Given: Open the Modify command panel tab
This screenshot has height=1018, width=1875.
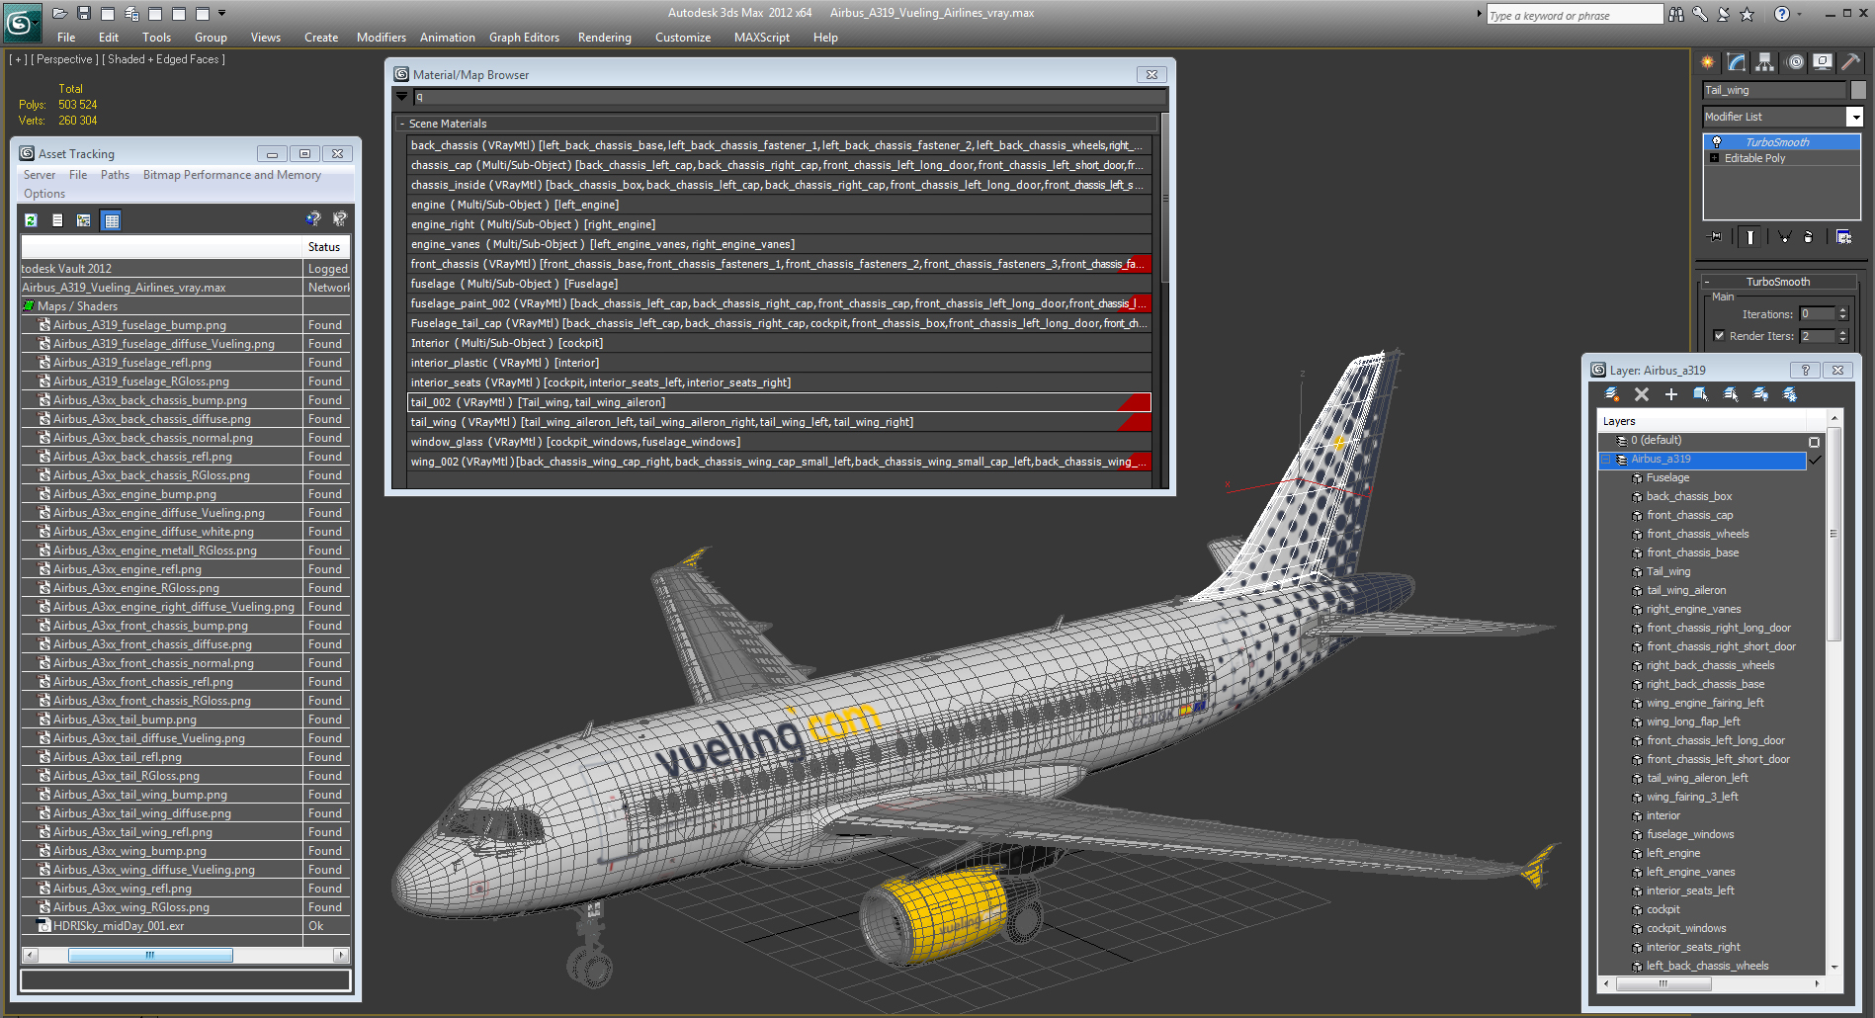Looking at the screenshot, I should (1737, 62).
